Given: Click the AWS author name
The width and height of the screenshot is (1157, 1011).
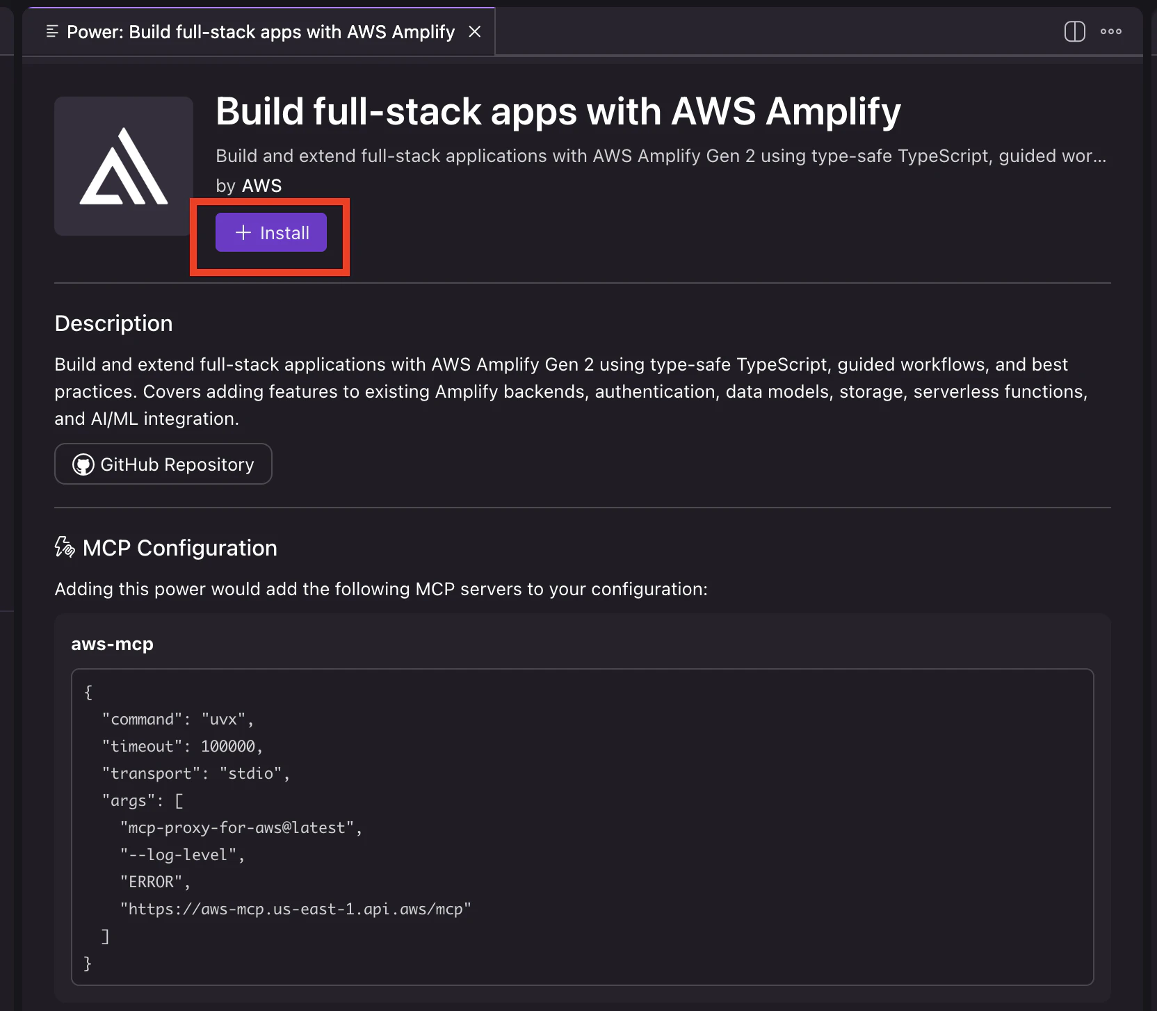Looking at the screenshot, I should pos(261,186).
